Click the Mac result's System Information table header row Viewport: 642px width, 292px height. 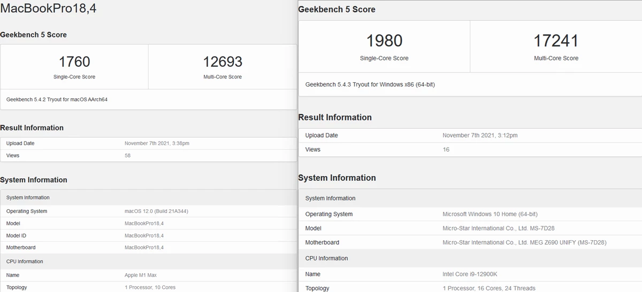[148, 198]
